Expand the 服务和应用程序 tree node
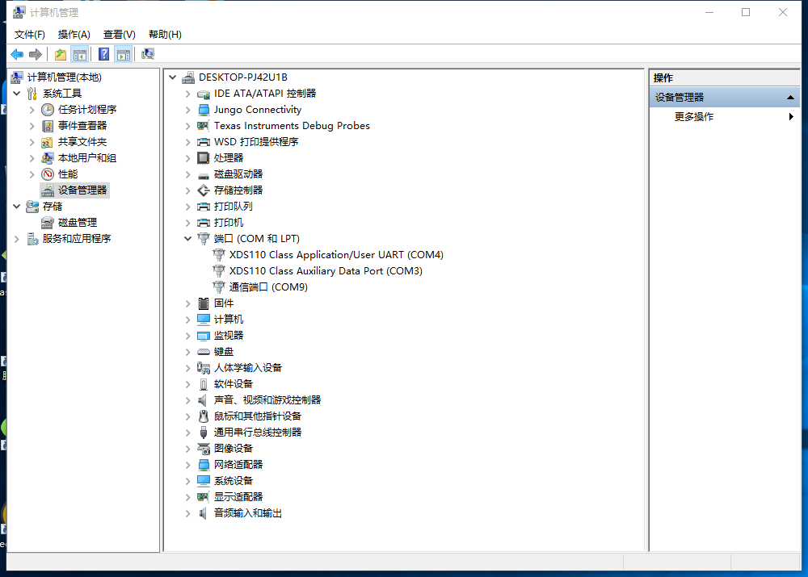808x577 pixels. (16, 239)
